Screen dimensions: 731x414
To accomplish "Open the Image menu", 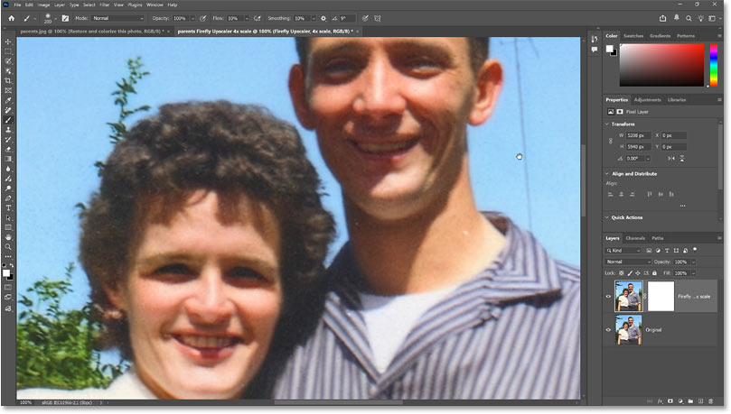I will point(43,5).
